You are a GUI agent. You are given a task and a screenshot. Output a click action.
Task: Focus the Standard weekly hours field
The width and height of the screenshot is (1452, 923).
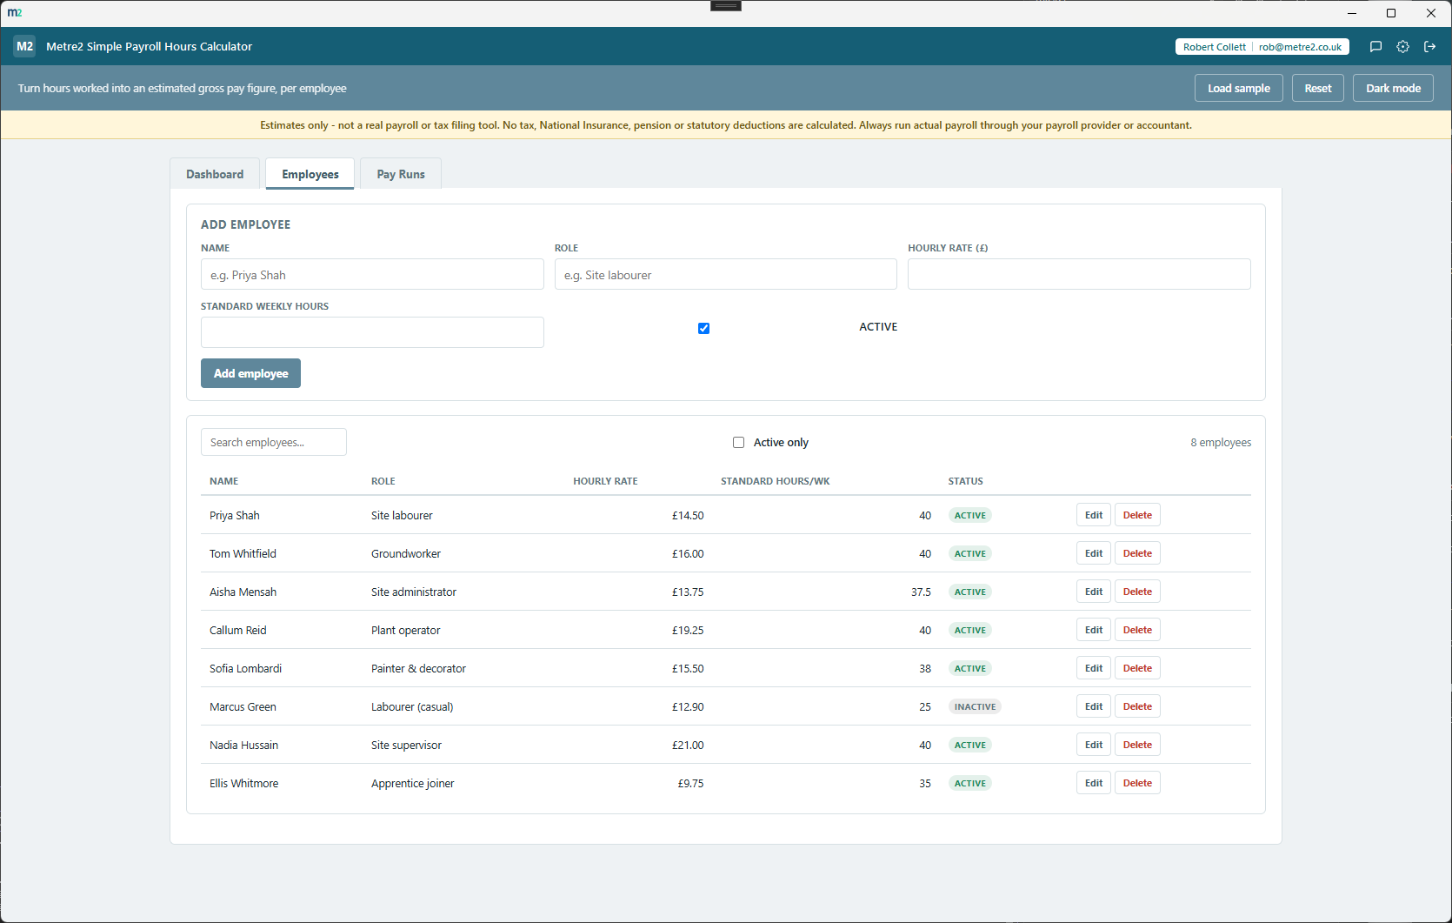pyautogui.click(x=372, y=332)
